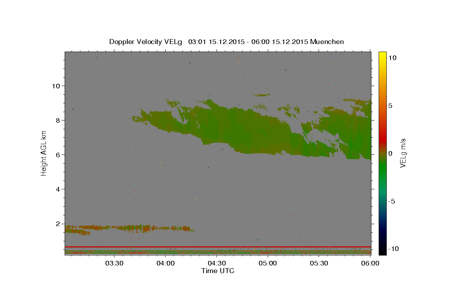Screen dimensions: 459x306
Task: Click the height tick label 10
Action: (56, 86)
